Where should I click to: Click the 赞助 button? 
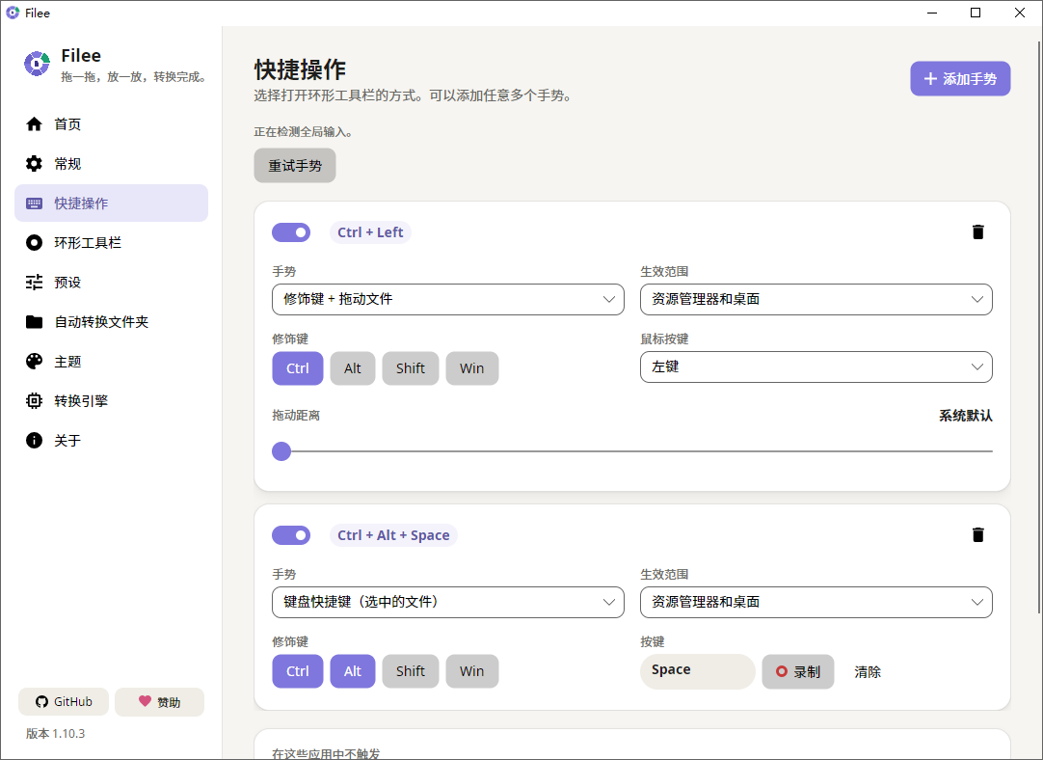160,702
